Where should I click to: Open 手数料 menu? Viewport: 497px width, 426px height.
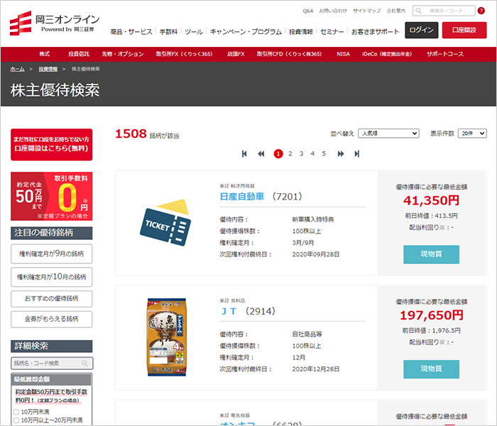(169, 32)
